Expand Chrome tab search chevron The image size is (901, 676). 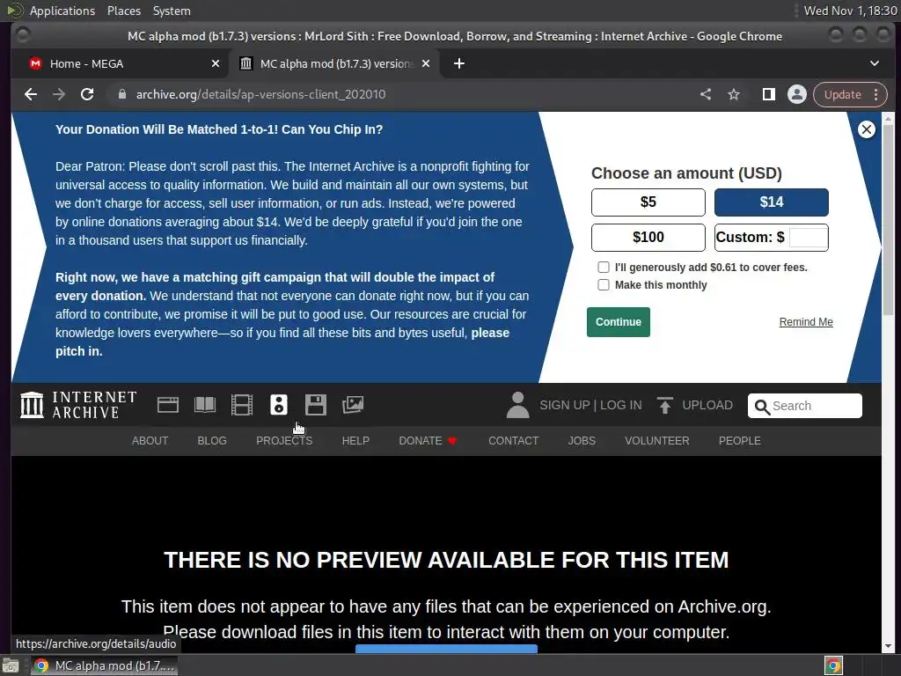pyautogui.click(x=875, y=63)
